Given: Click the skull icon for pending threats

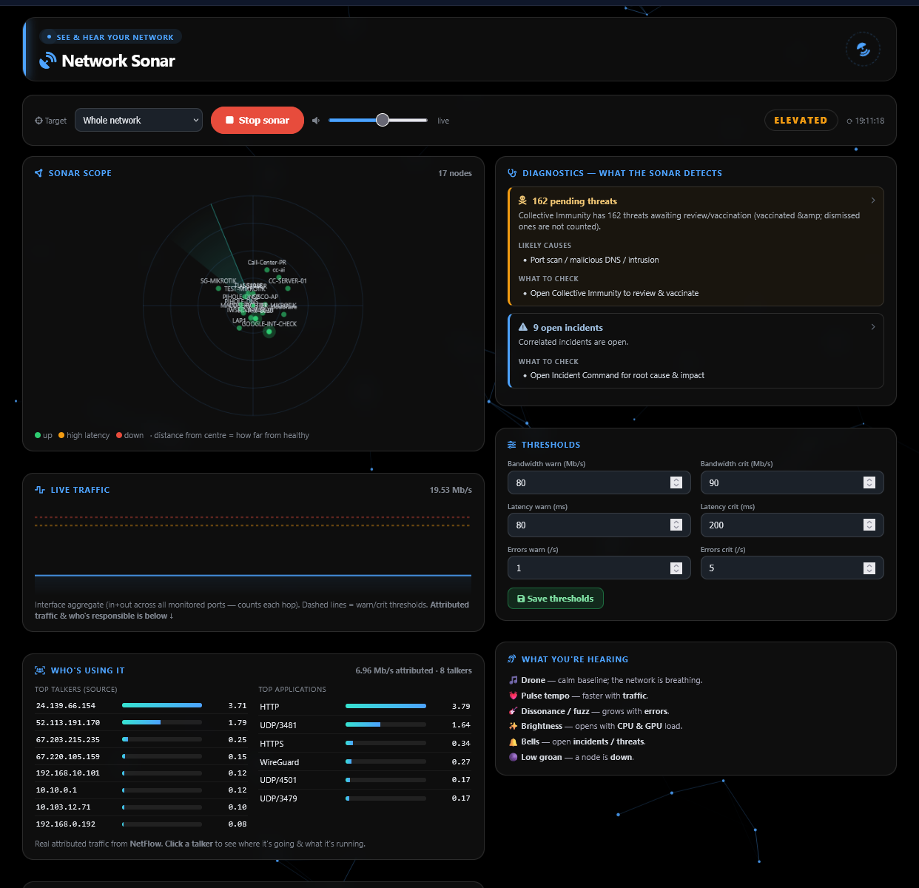Looking at the screenshot, I should (x=523, y=201).
